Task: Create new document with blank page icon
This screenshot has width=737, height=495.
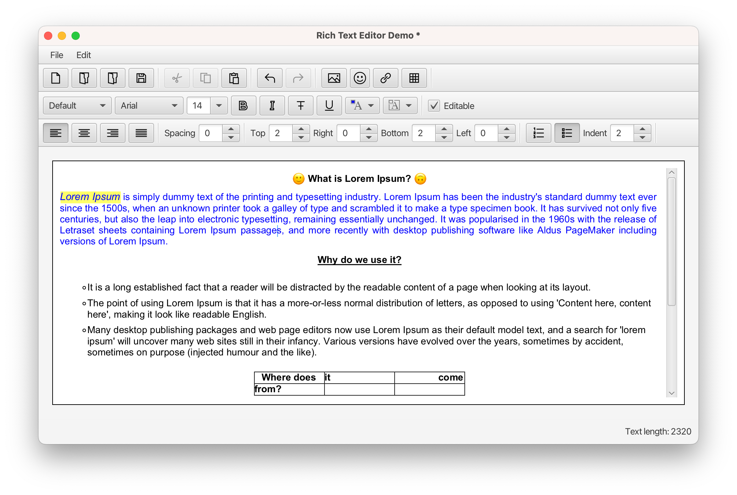Action: click(56, 78)
